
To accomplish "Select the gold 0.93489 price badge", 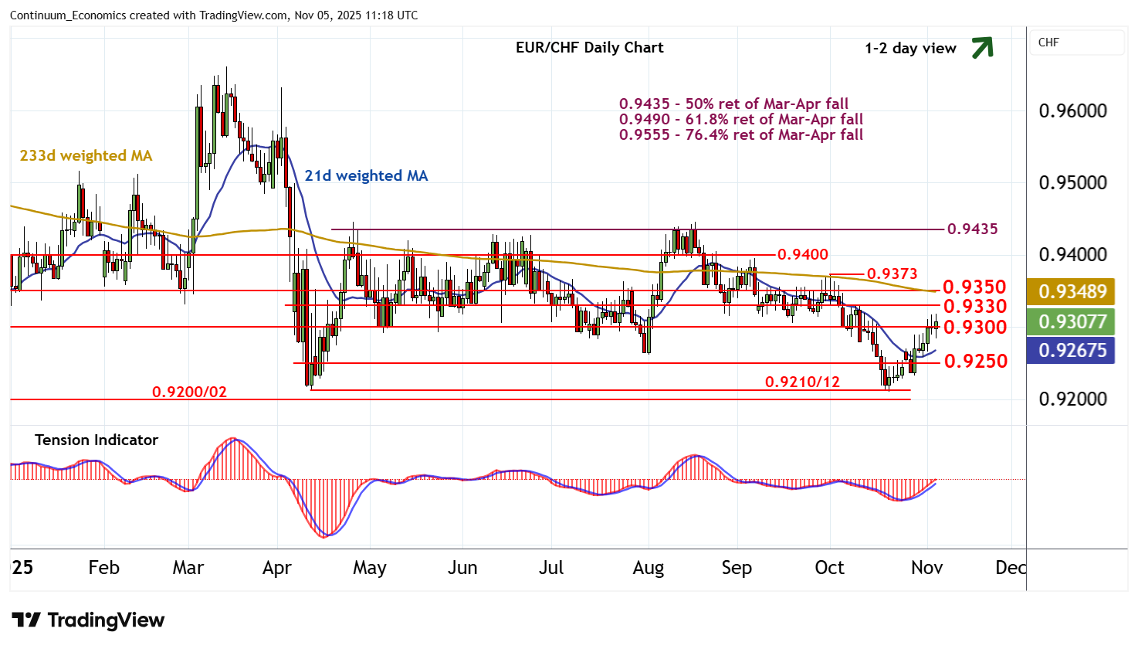I will pyautogui.click(x=1072, y=291).
